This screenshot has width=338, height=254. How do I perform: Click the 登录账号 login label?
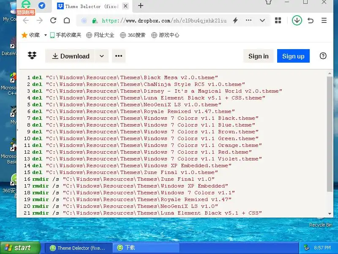(x=26, y=12)
